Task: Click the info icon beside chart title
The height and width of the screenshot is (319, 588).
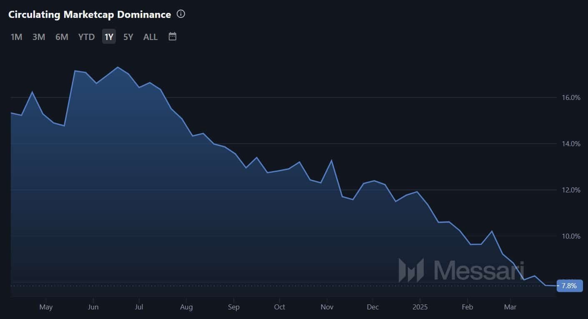Action: pyautogui.click(x=181, y=14)
